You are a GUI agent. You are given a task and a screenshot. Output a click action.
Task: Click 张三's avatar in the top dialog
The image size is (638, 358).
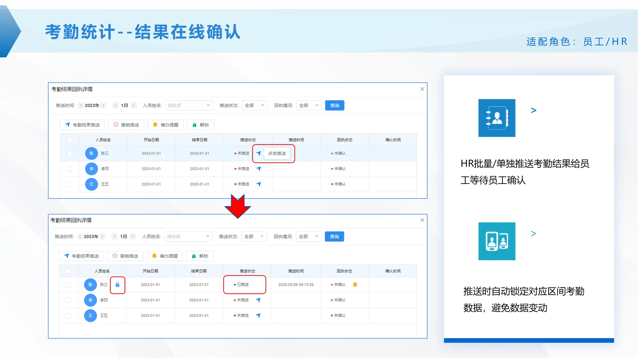click(x=91, y=153)
